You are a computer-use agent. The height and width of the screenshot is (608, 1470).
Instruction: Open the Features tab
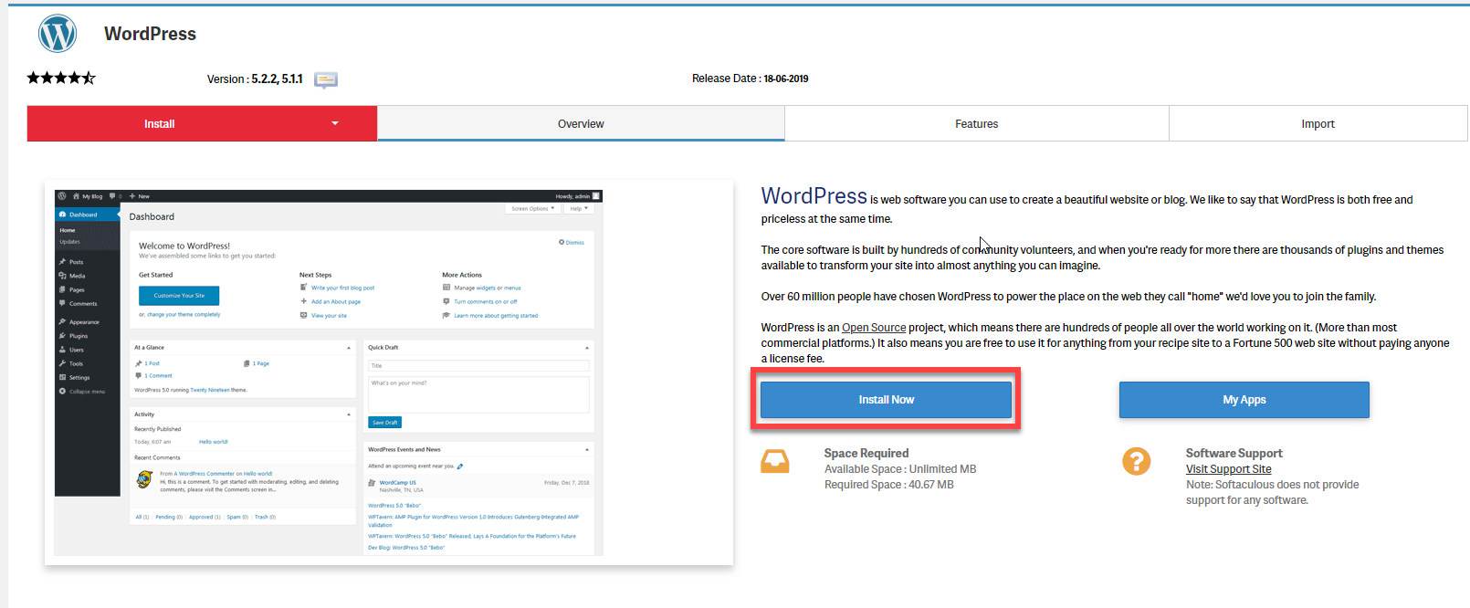[977, 123]
